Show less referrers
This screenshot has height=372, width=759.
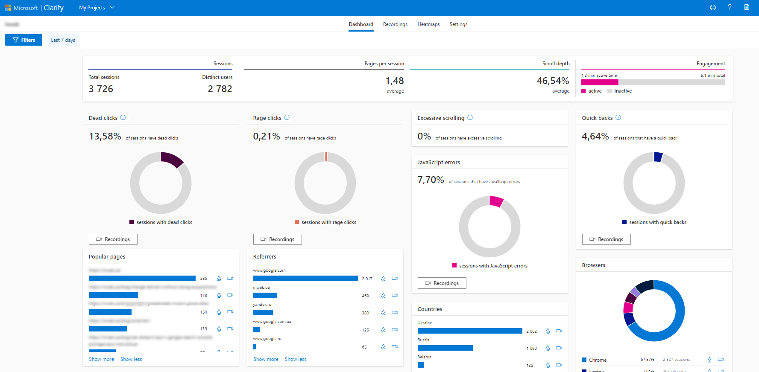click(x=296, y=359)
